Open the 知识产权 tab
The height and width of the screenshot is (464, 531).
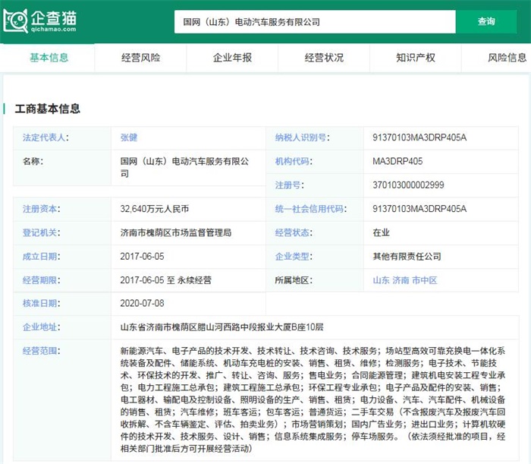416,58
